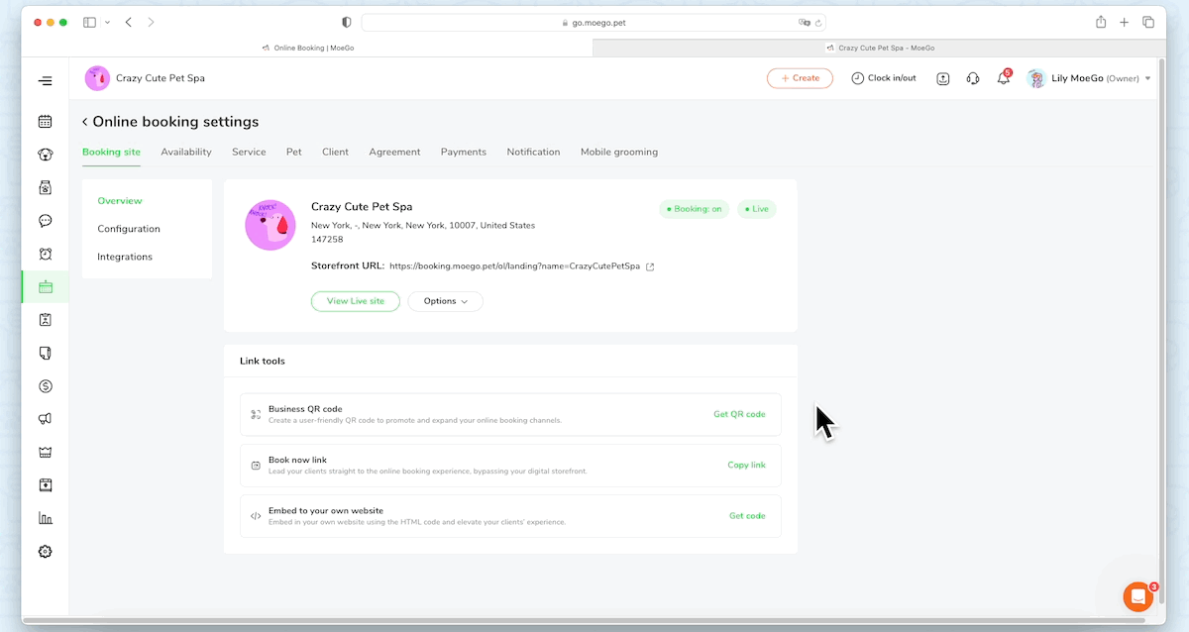Select the Booking site tab

(111, 152)
